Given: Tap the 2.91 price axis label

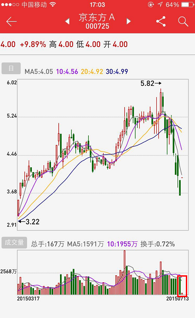Looking at the screenshot, I should (x=12, y=225).
